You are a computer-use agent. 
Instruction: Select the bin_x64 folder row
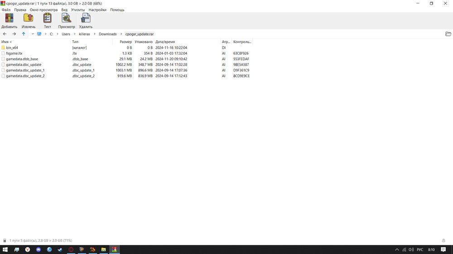pos(126,47)
